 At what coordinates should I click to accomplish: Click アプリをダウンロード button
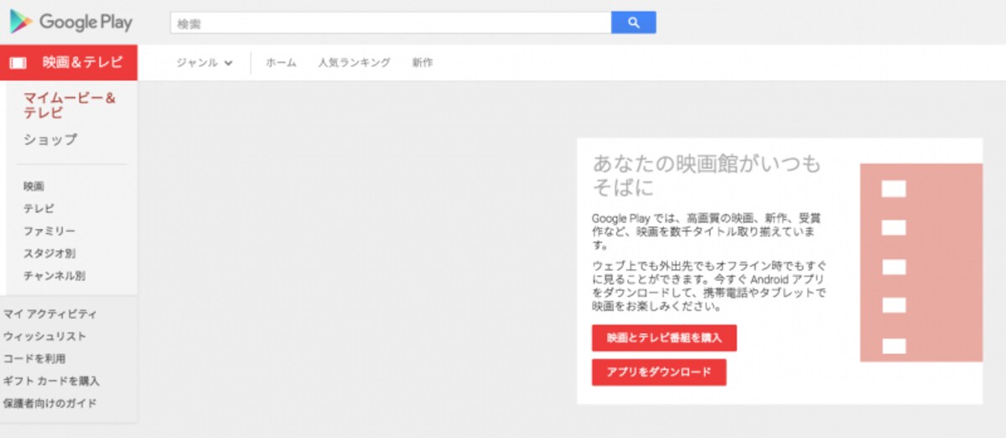pos(659,373)
